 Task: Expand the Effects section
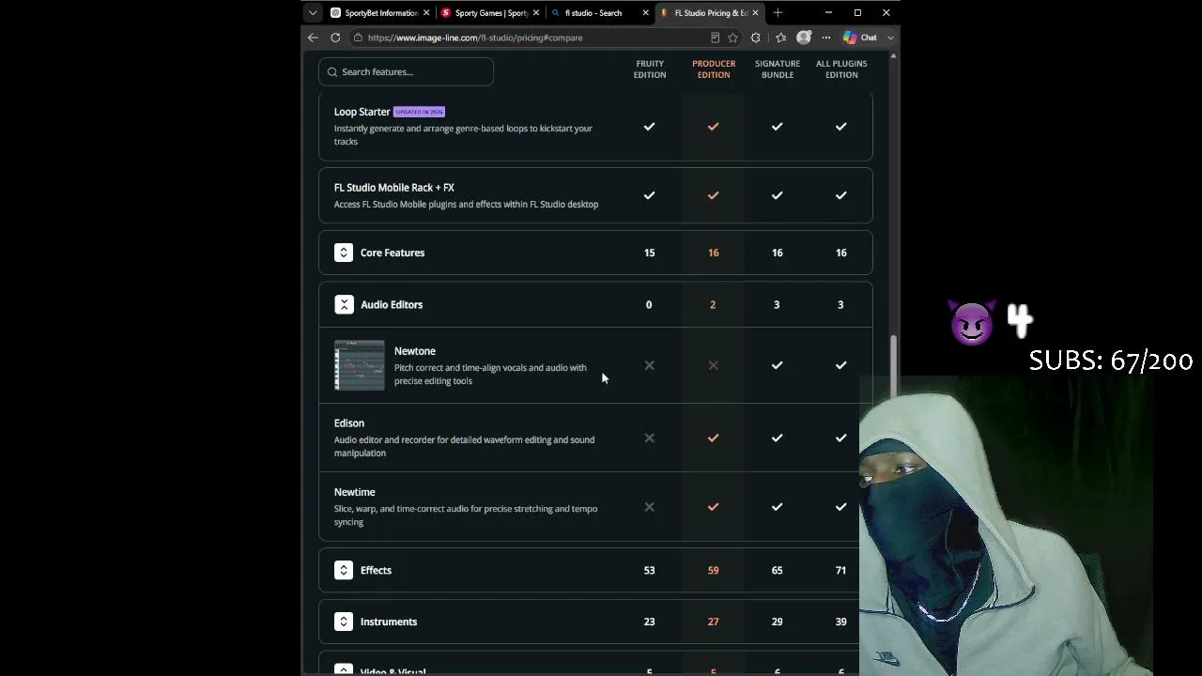344,570
